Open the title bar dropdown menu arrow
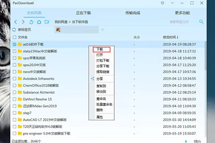This screenshot has width=215, height=143. pos(172,3)
